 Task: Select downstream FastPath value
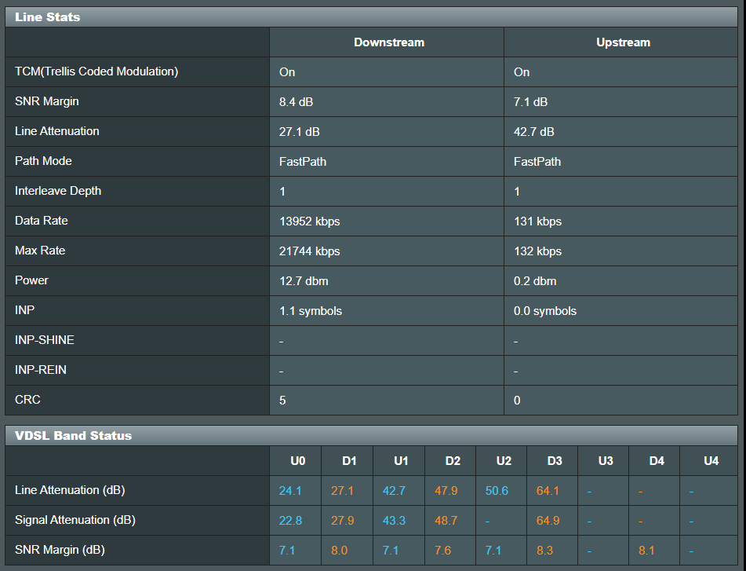coord(303,162)
